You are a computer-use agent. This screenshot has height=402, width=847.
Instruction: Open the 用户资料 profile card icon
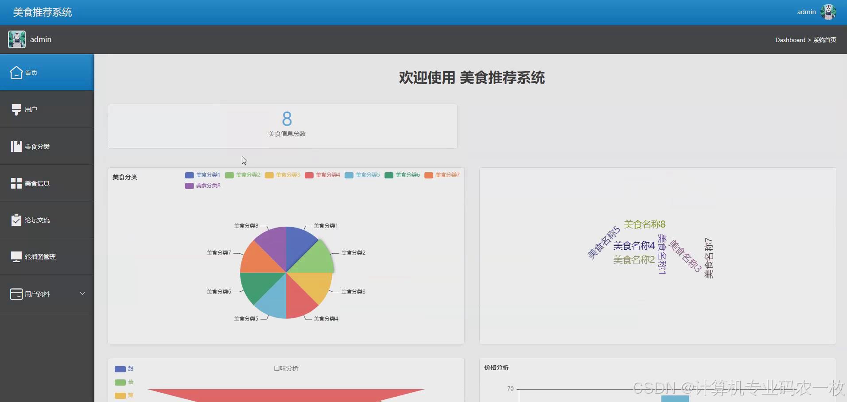pos(16,294)
